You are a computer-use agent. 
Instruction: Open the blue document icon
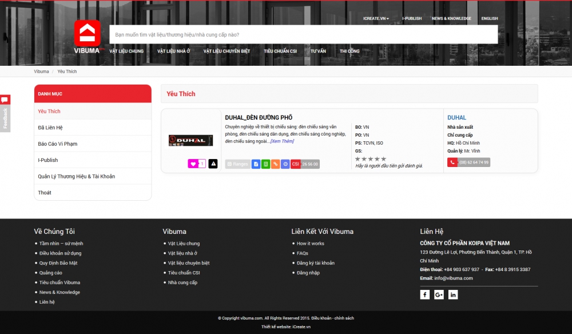tap(256, 164)
